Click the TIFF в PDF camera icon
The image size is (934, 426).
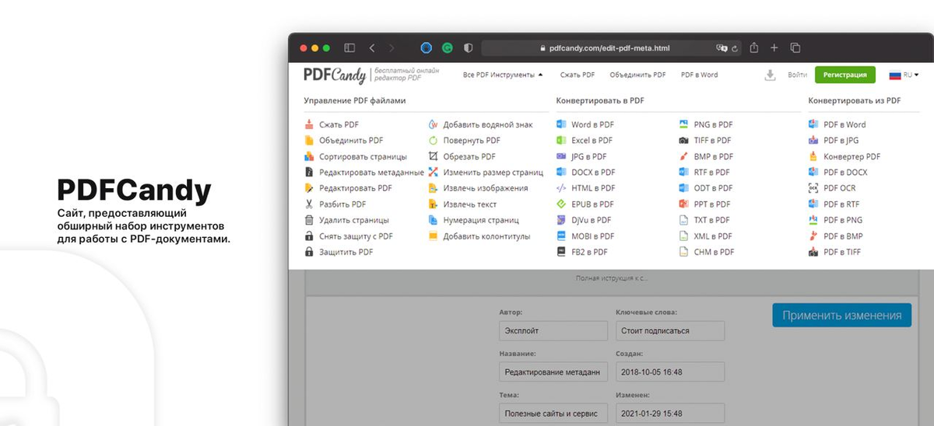683,141
